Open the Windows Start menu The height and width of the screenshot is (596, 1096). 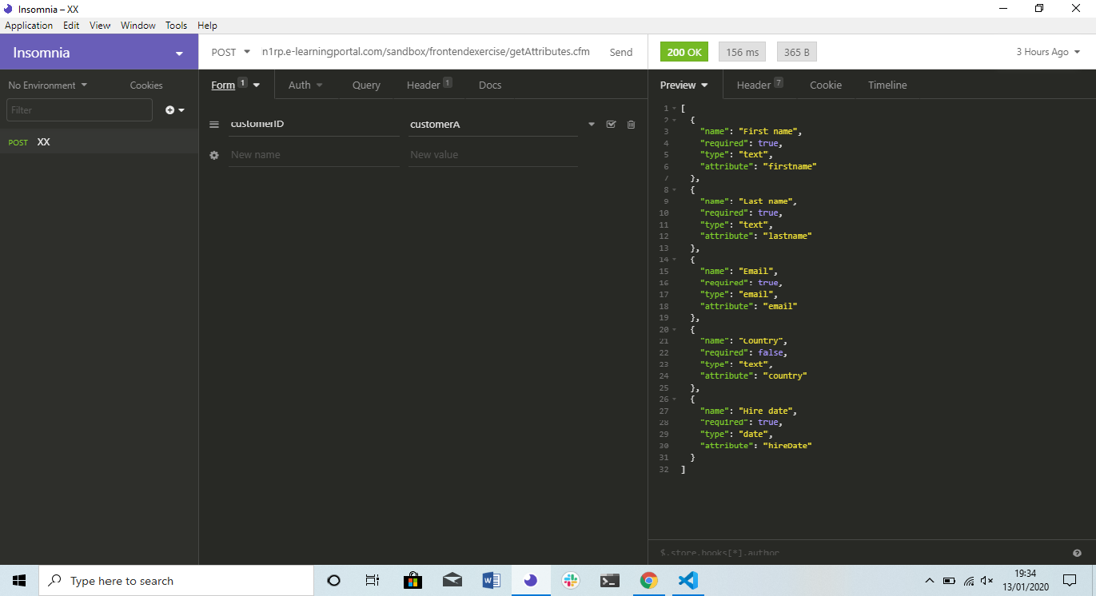(x=19, y=581)
